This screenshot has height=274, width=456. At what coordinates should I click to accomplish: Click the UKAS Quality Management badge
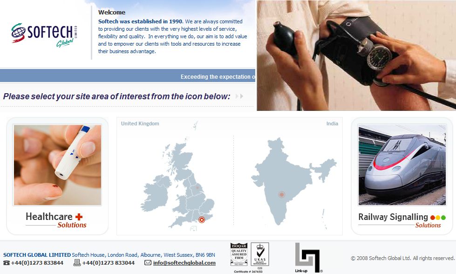tap(260, 254)
